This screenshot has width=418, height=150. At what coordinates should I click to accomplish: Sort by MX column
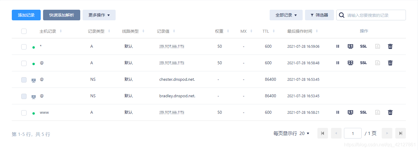click(x=251, y=31)
